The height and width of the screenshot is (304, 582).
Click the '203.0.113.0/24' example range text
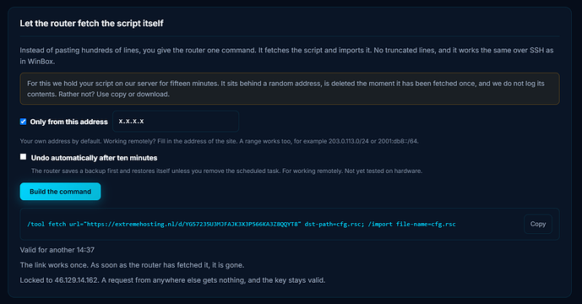(x=349, y=141)
